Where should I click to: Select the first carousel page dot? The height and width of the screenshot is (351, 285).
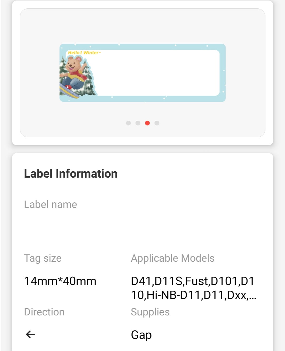pyautogui.click(x=128, y=123)
